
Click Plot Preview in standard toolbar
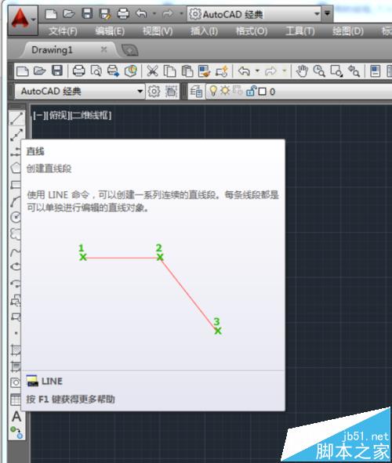click(x=96, y=71)
